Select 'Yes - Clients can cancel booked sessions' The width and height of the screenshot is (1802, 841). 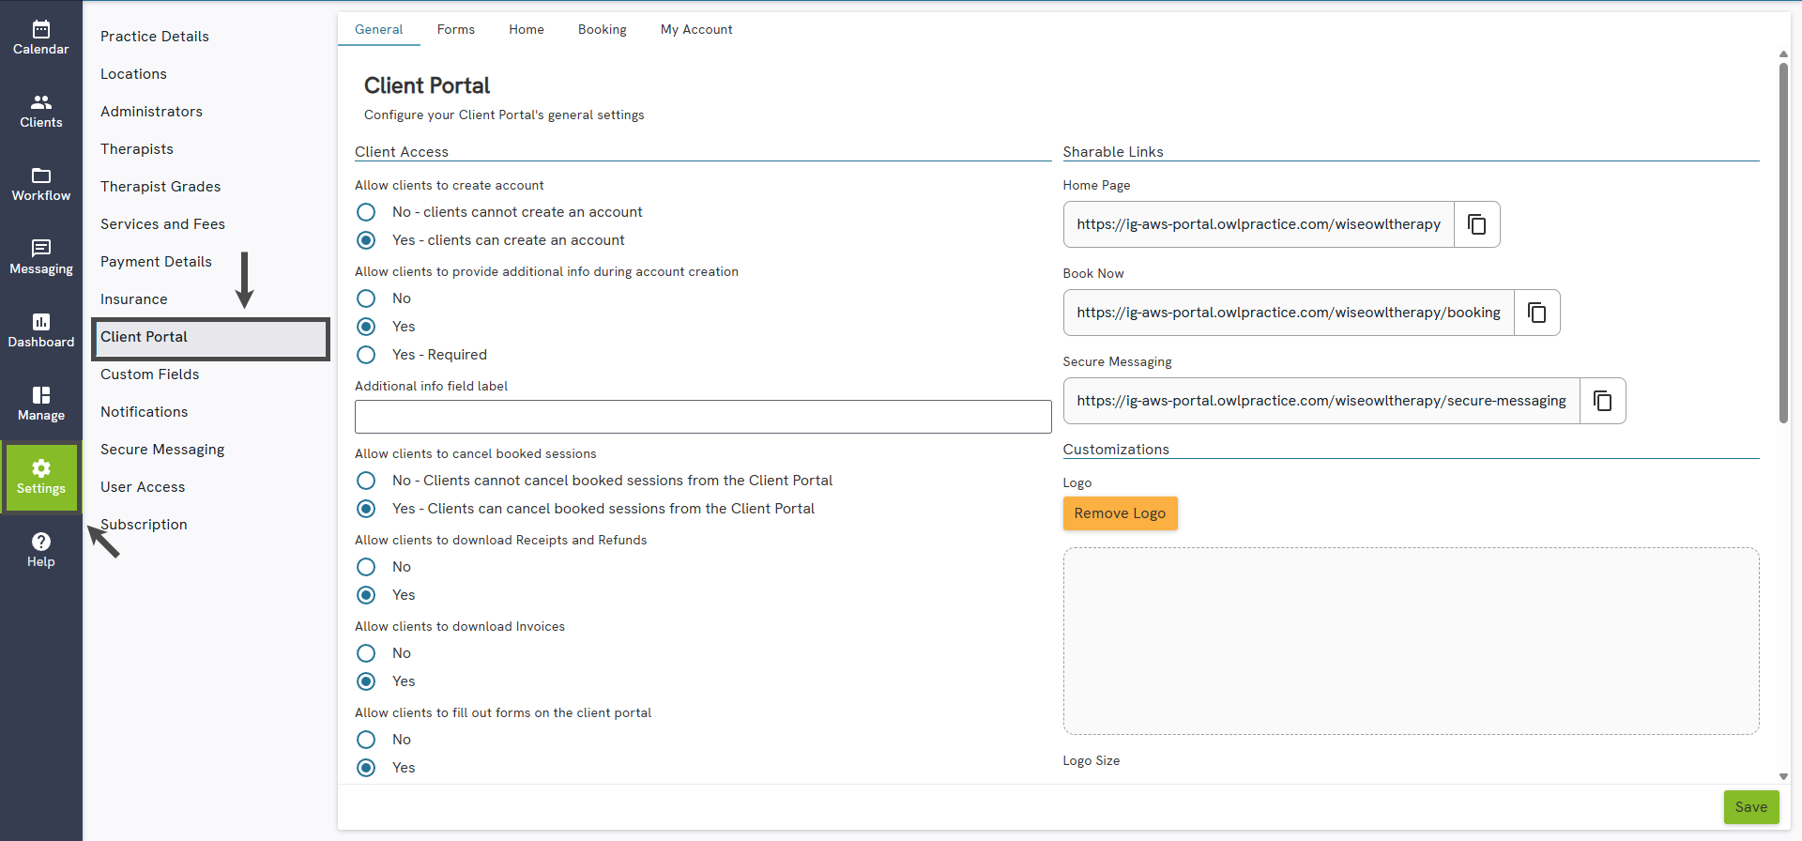(366, 509)
